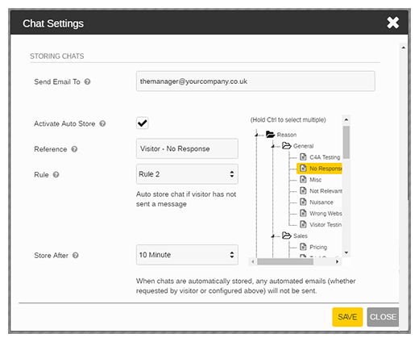The height and width of the screenshot is (342, 419).
Task: Click the General folder label
Action: point(303,146)
